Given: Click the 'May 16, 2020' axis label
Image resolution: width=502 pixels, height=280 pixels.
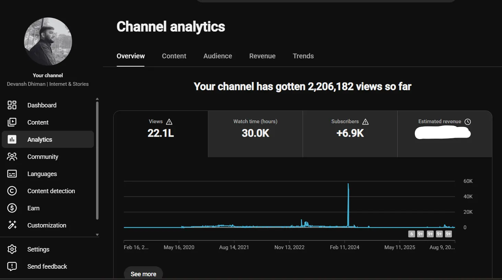Looking at the screenshot, I should pyautogui.click(x=179, y=247).
